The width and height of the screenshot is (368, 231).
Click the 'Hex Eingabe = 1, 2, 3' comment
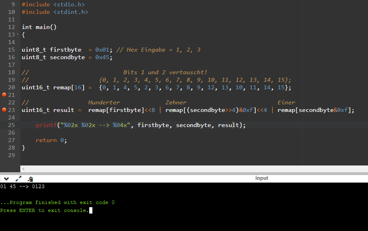[x=159, y=50]
